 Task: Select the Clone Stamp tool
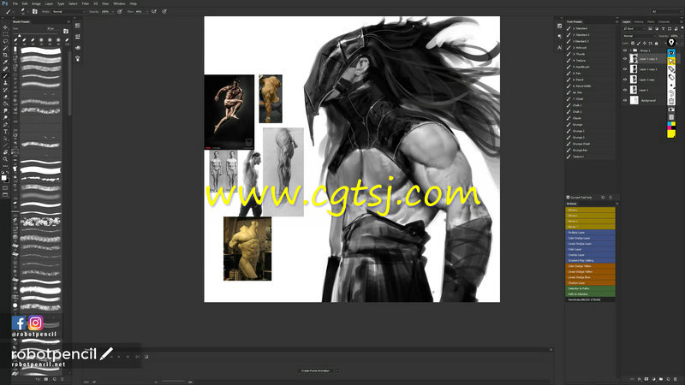[x=5, y=83]
